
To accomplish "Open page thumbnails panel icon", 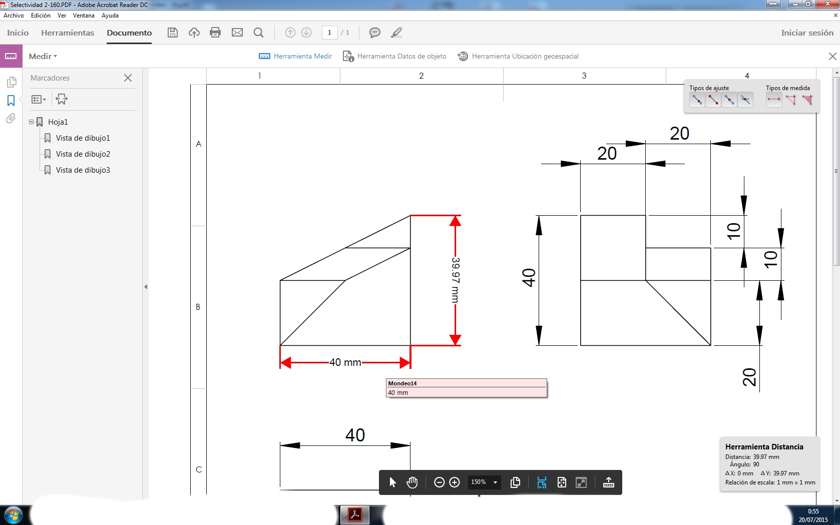I will point(11,82).
